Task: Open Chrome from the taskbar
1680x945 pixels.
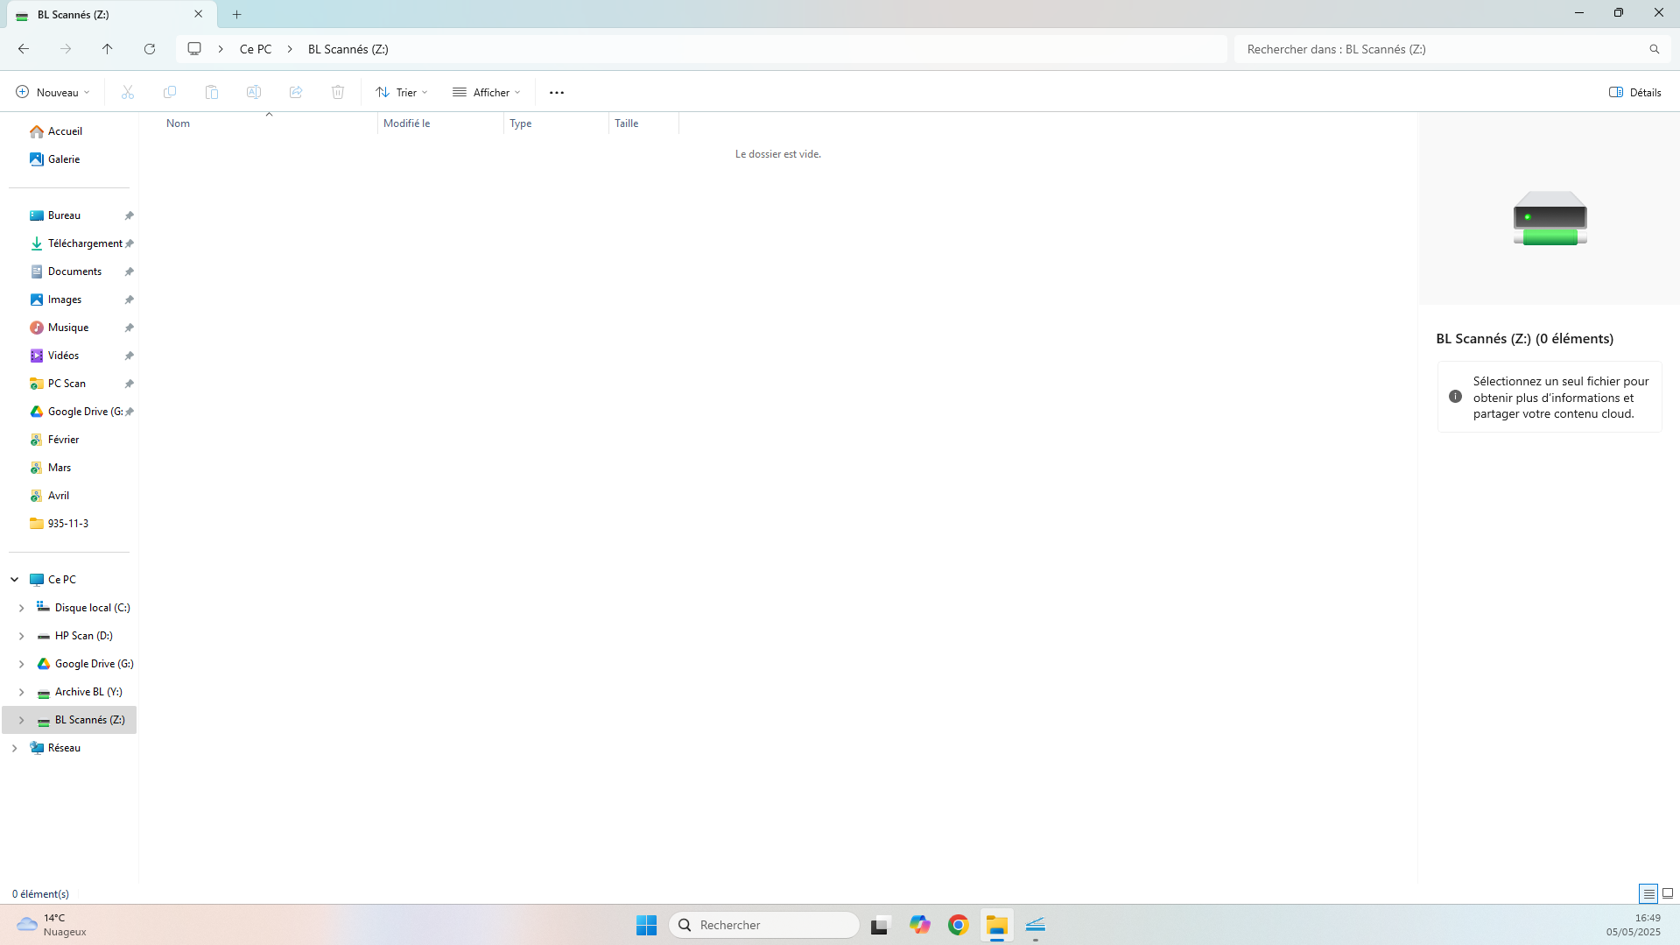Action: tap(958, 925)
